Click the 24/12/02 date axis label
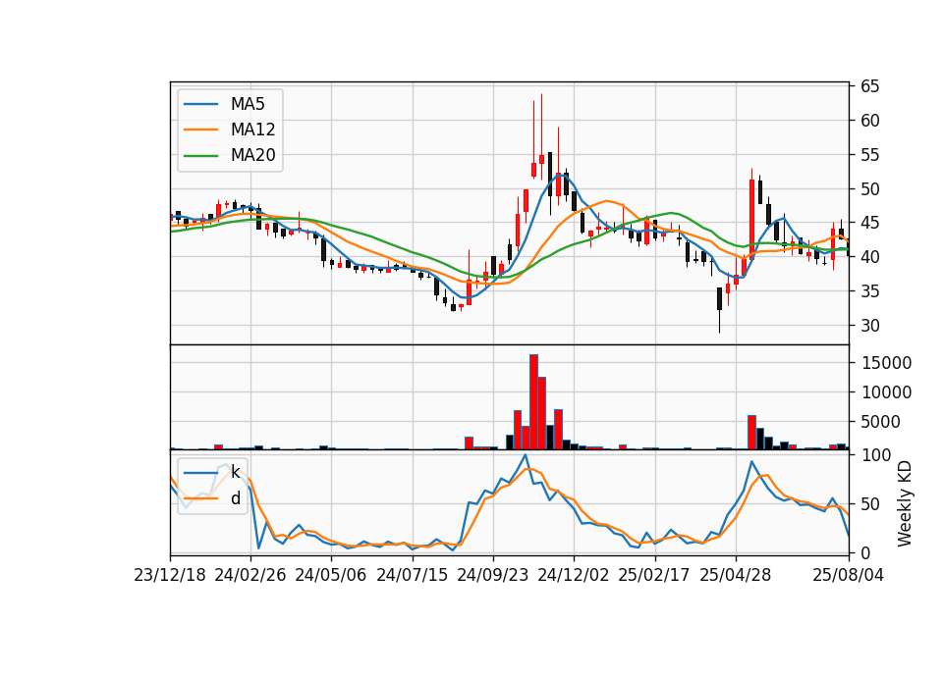The image size is (943, 677). (573, 575)
